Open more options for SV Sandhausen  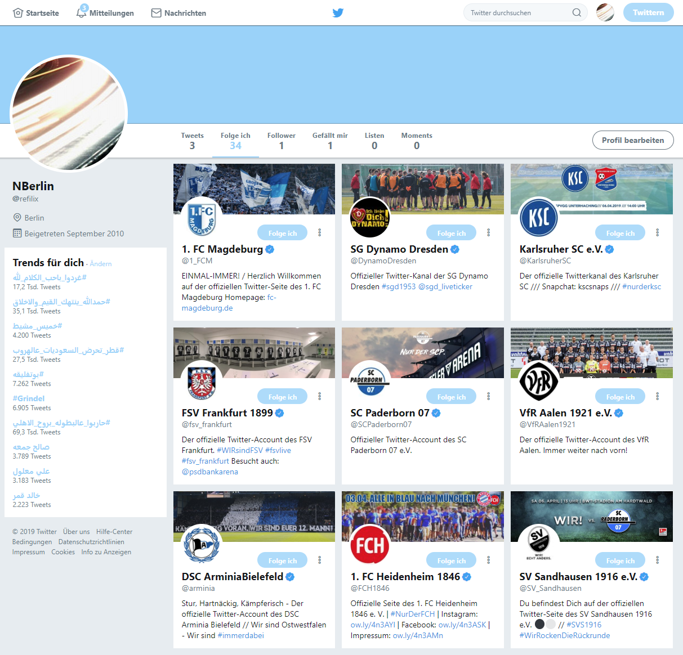coord(658,560)
